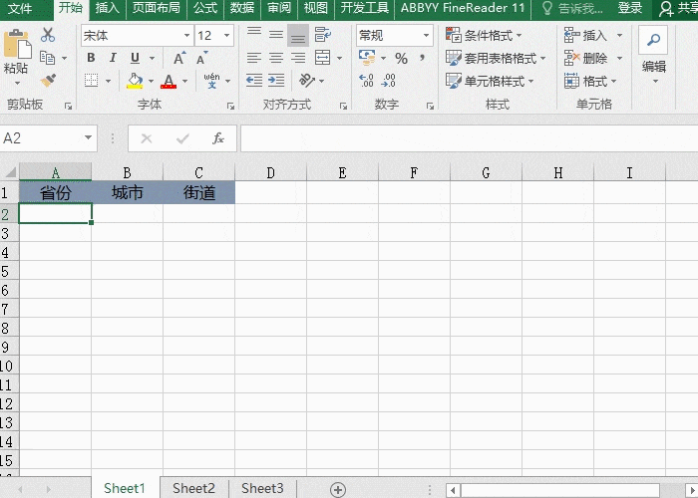This screenshot has width=698, height=498.
Task: Click 条件格式 button
Action: (x=484, y=35)
